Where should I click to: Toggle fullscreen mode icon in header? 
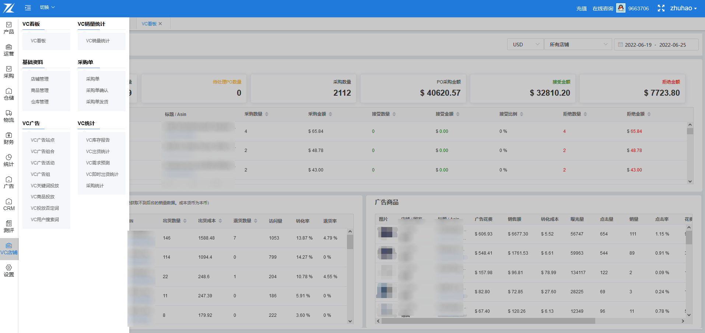click(661, 8)
